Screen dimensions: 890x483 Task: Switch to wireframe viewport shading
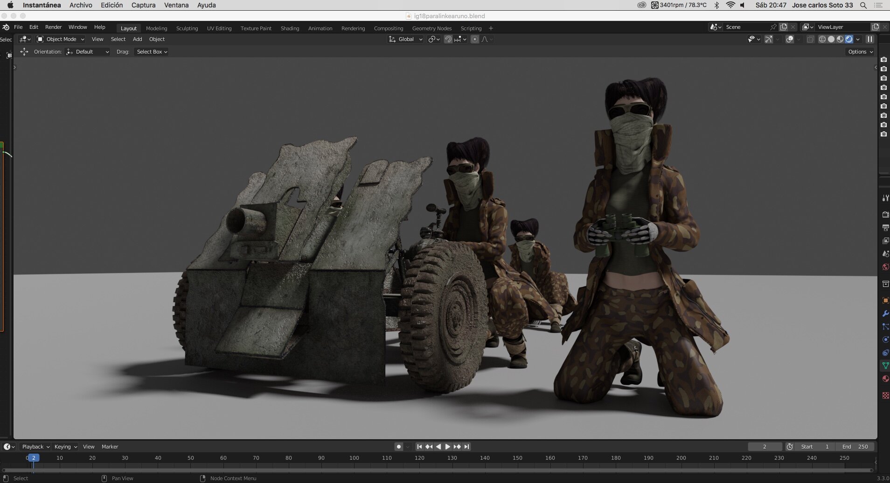[822, 39]
